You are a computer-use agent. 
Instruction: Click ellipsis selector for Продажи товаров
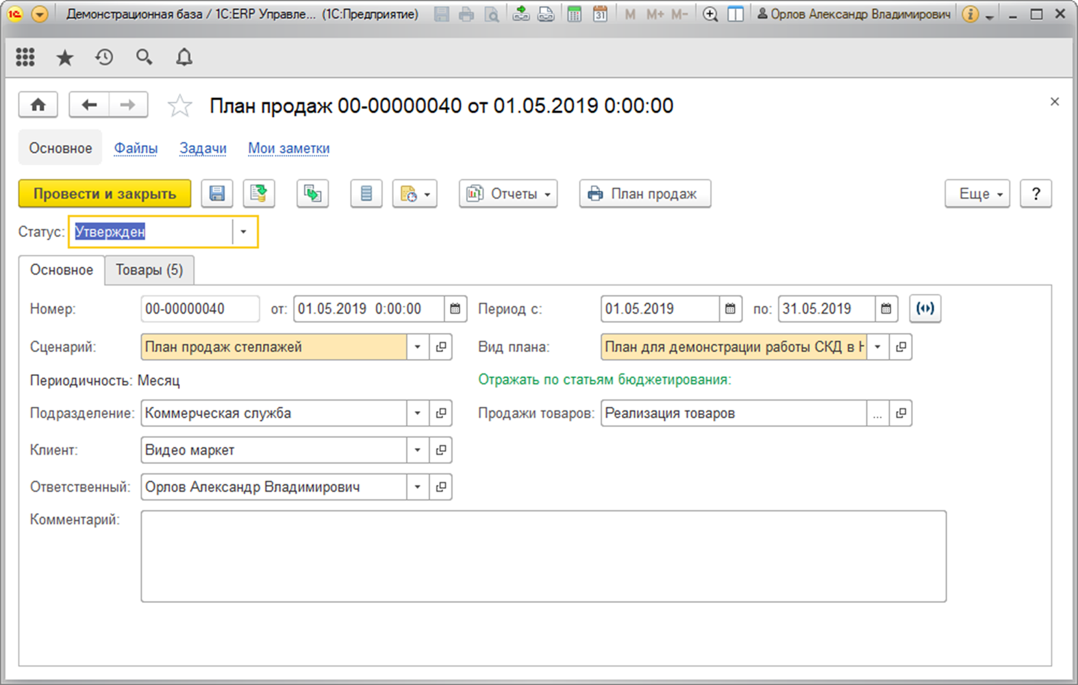pos(877,413)
